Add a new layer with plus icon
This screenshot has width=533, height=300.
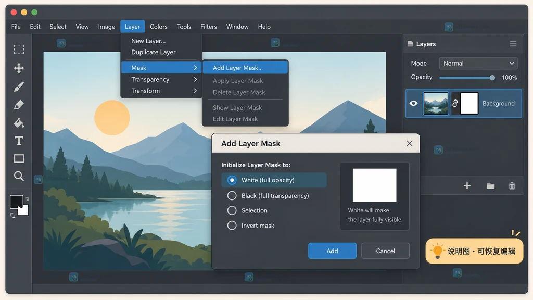coord(467,186)
